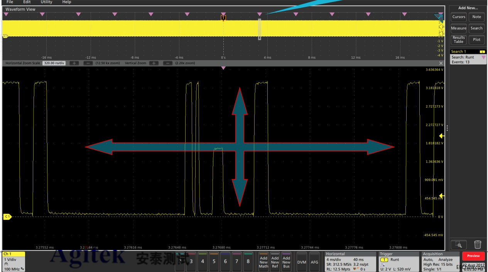The height and width of the screenshot is (272, 488).
Task: Click the C1 ground marker in zoom view
Action: tap(7, 217)
